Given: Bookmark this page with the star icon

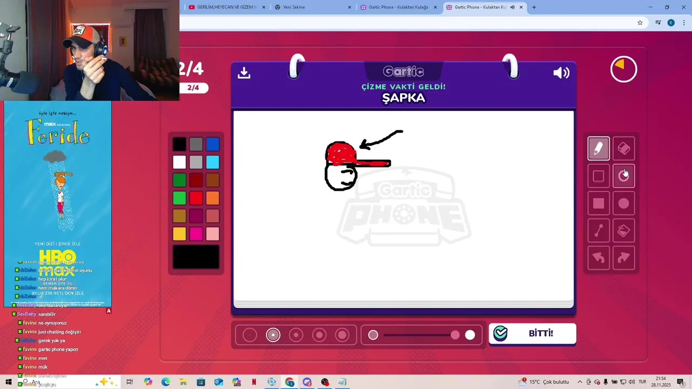Looking at the screenshot, I should (640, 23).
